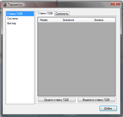Close the Параметри dialog

click(115, 3)
